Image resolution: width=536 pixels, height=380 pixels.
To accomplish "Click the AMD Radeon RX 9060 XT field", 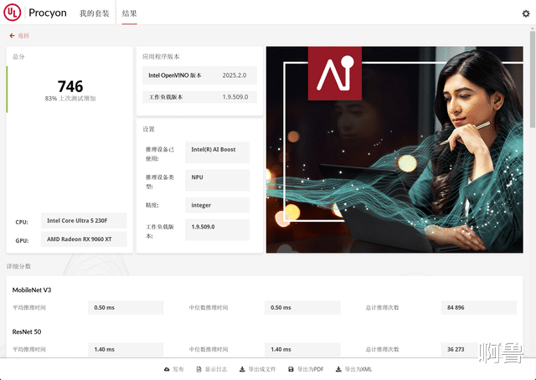I will pyautogui.click(x=84, y=239).
